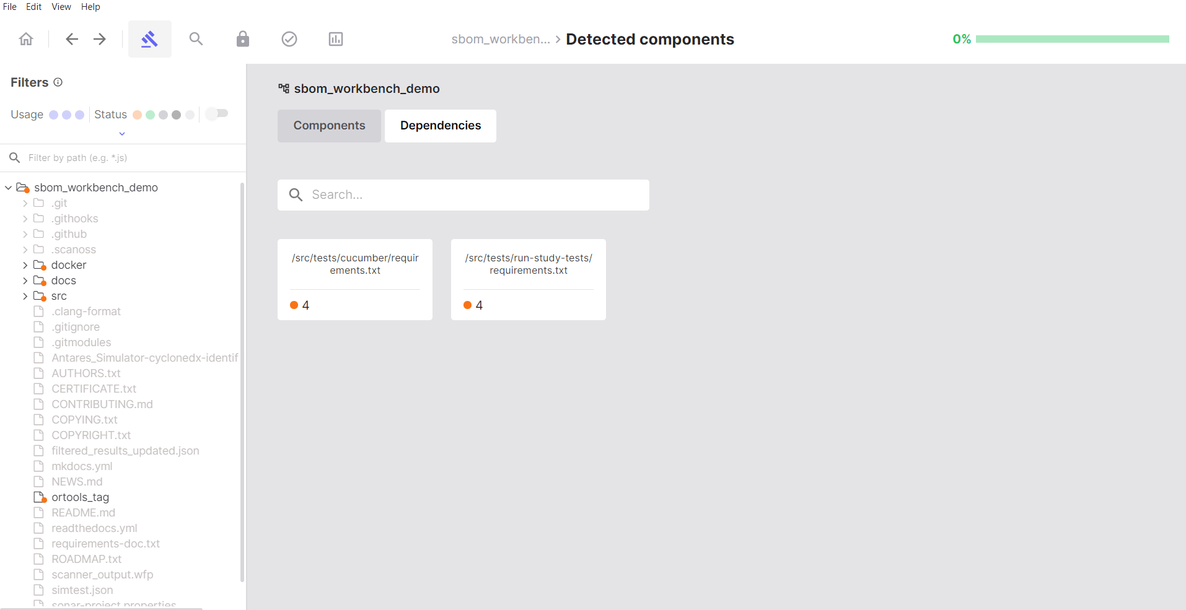Expand the docs folder arrow
This screenshot has height=610, width=1186.
click(x=25, y=281)
